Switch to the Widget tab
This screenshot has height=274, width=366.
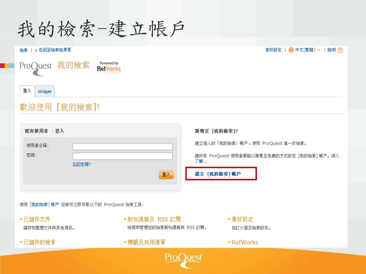click(x=45, y=91)
